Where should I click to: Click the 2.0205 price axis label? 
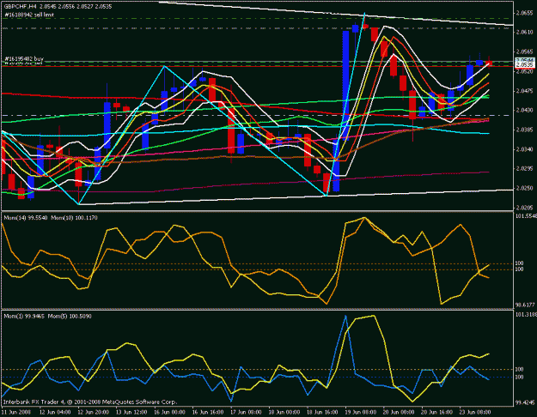point(525,208)
